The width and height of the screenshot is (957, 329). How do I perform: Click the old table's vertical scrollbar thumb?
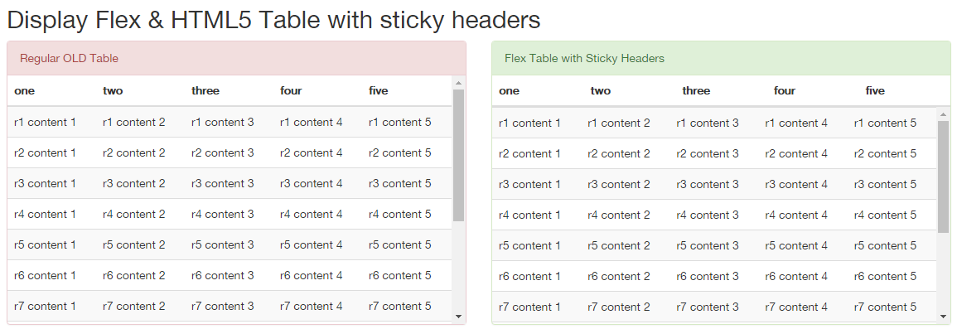pyautogui.click(x=459, y=155)
